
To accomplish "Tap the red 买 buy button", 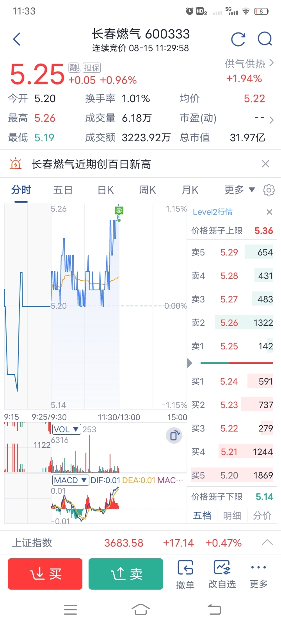I will click(x=45, y=574).
